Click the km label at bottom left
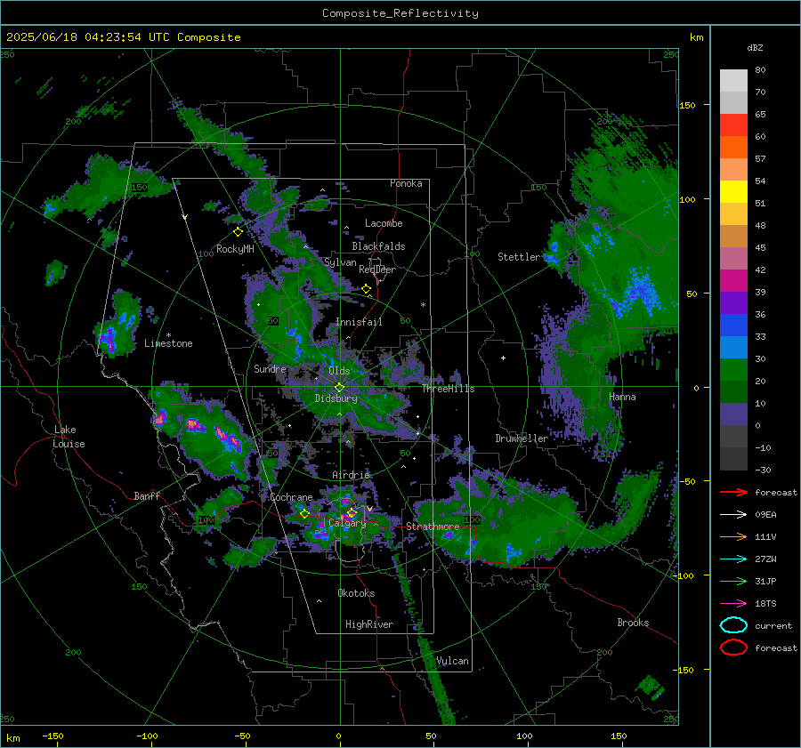The height and width of the screenshot is (748, 801). tap(12, 738)
